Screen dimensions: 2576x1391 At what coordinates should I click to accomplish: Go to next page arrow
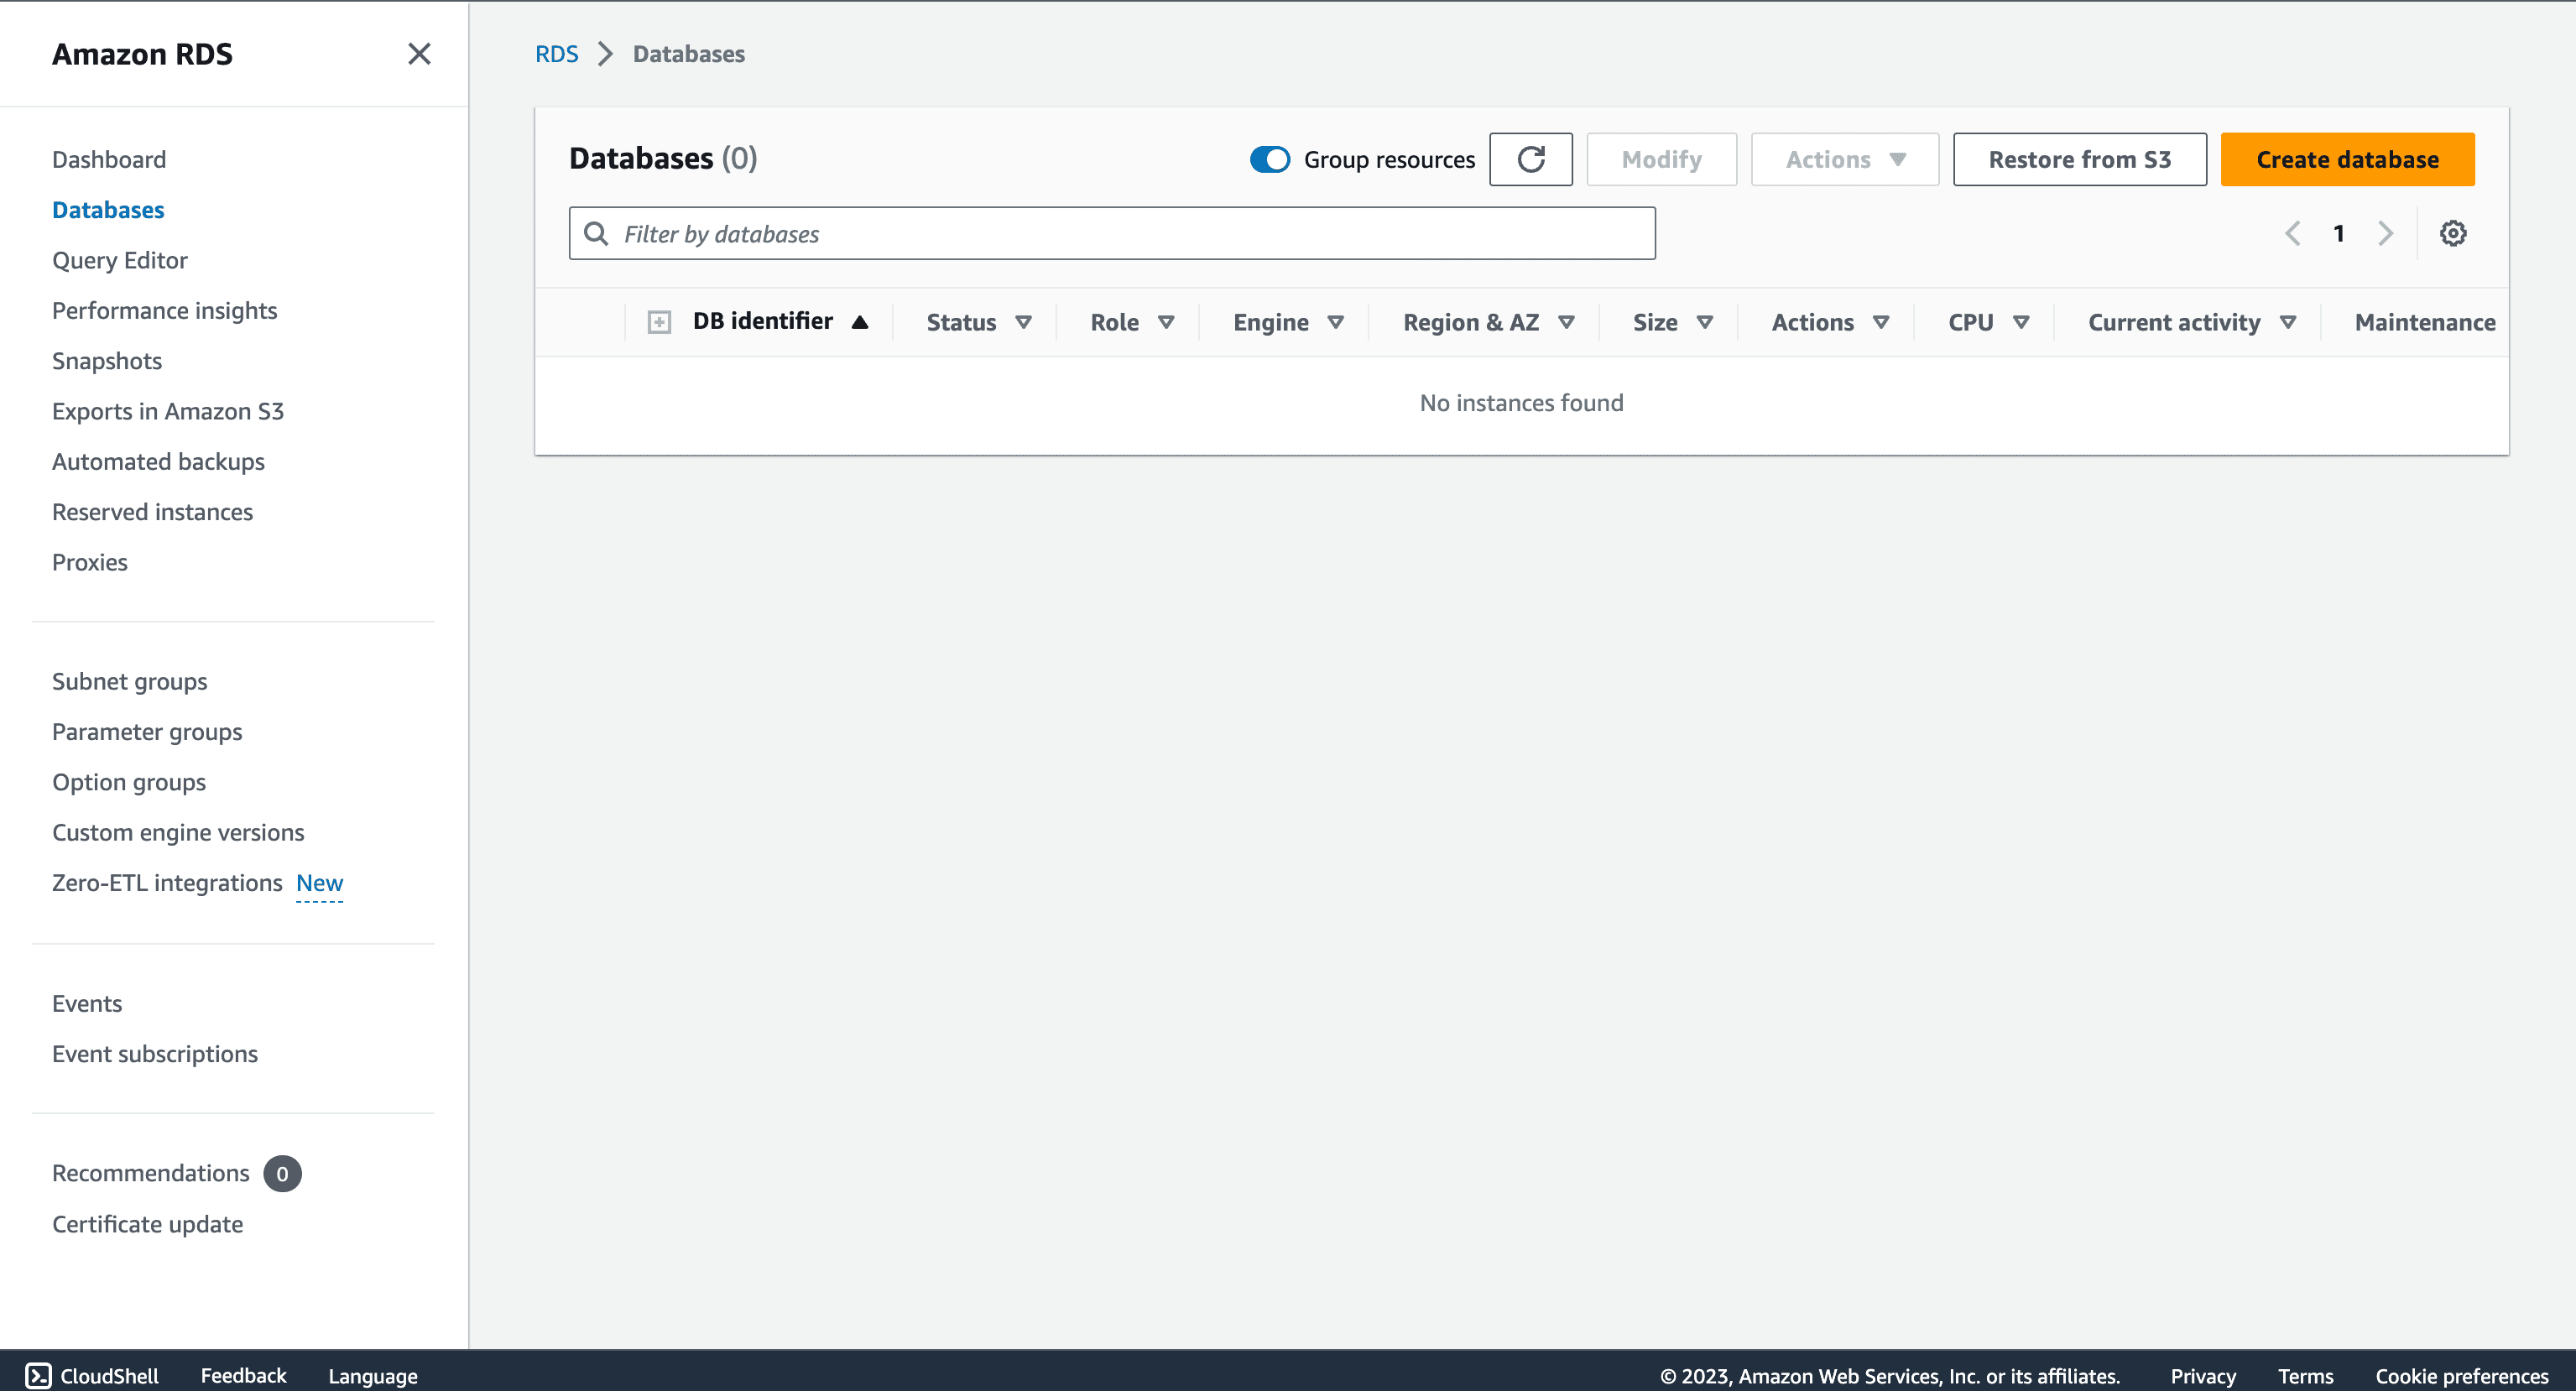tap(2385, 234)
